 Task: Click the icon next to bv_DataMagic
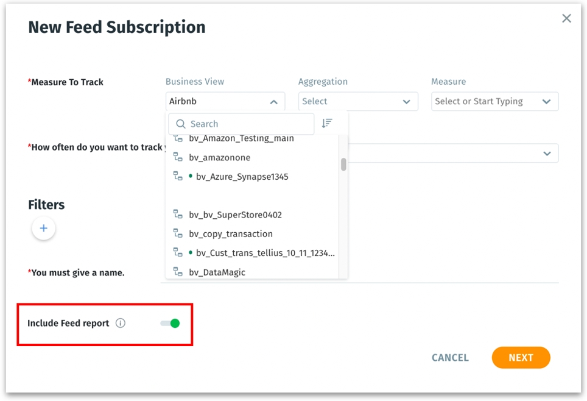(178, 272)
